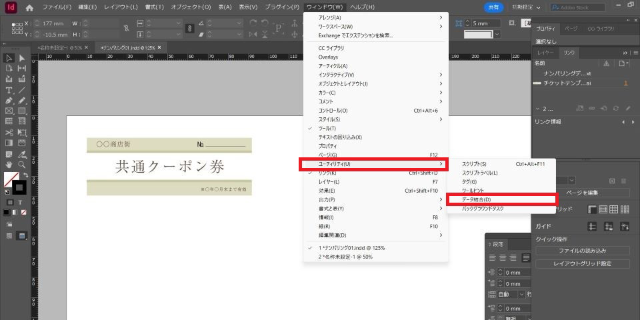
Task: Click the fill color swatch in the toolbox
Action: [x=11, y=179]
